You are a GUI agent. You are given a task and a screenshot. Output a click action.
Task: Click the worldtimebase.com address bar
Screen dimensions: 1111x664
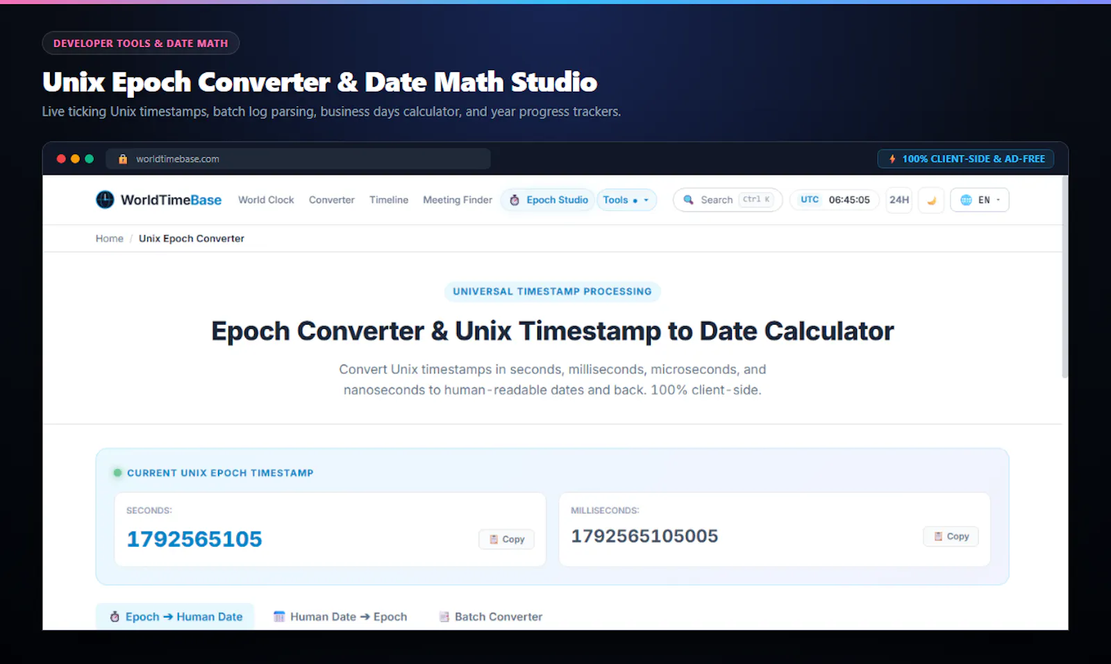click(299, 159)
